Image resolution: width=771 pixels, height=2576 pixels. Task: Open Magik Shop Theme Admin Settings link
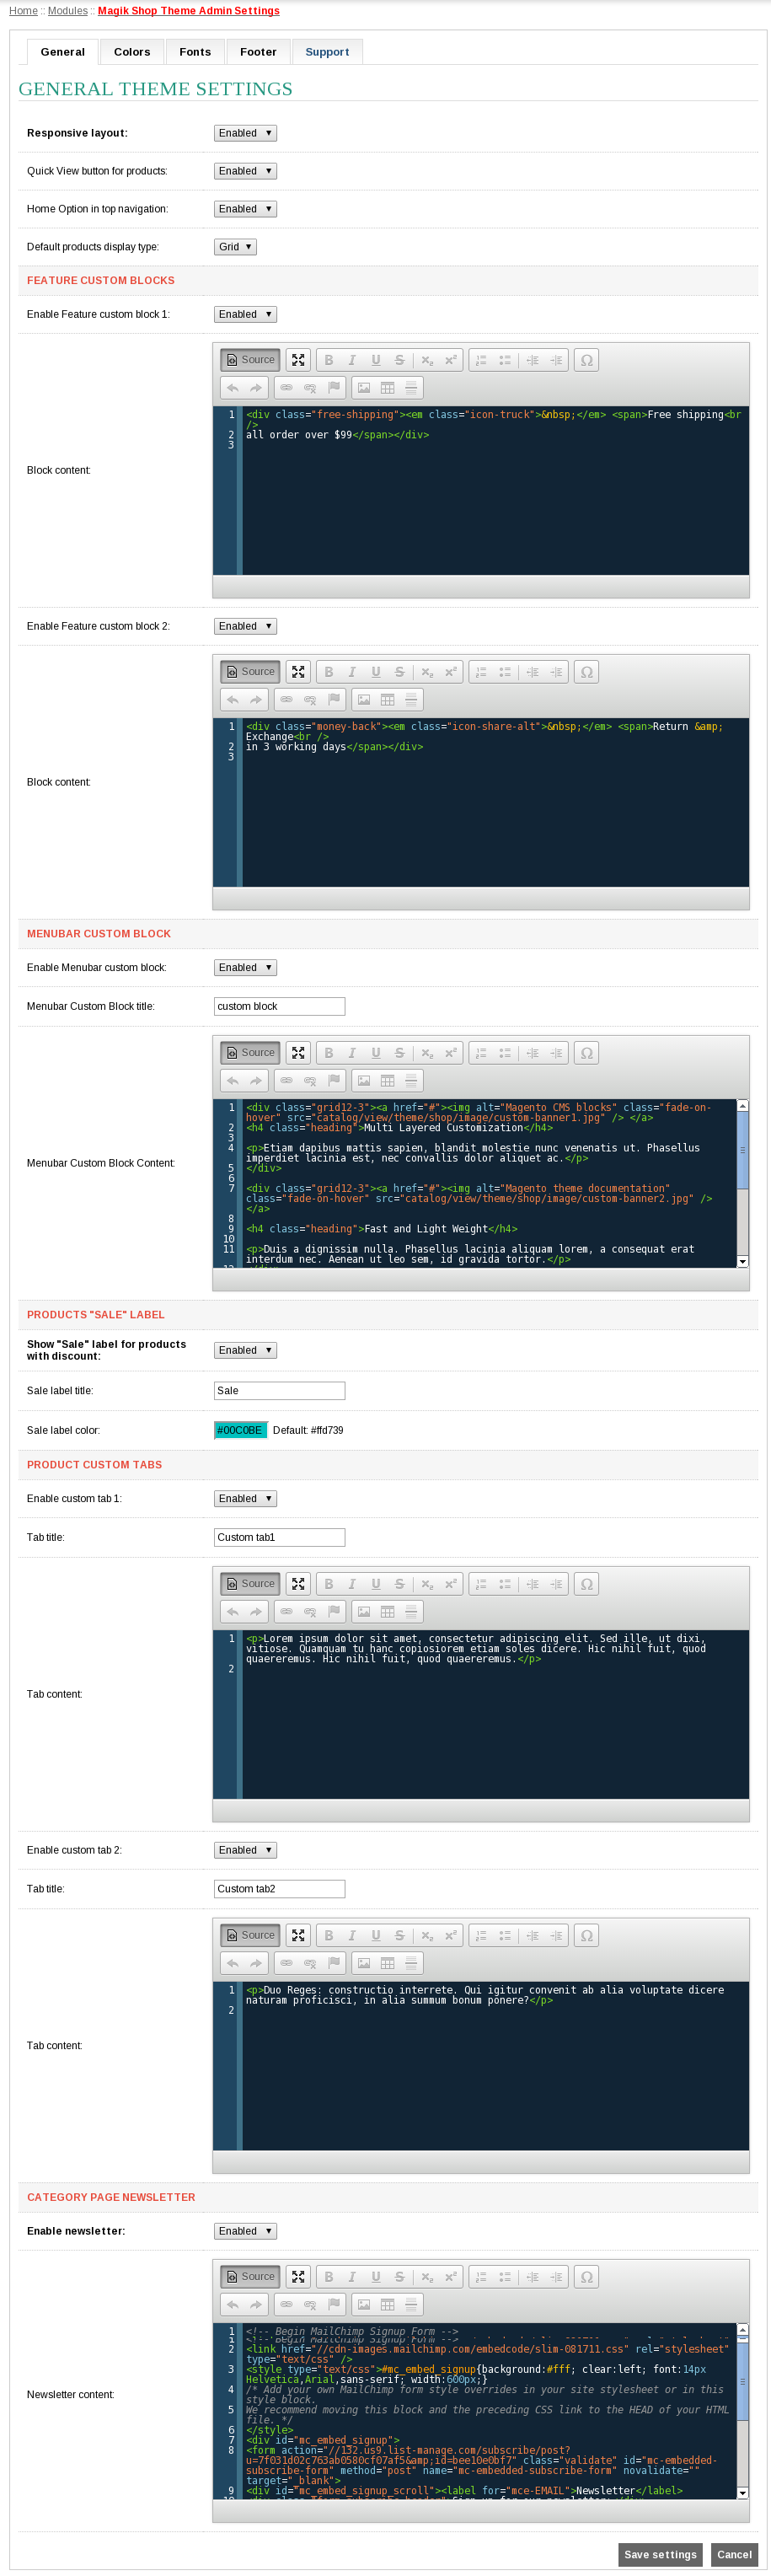point(189,11)
